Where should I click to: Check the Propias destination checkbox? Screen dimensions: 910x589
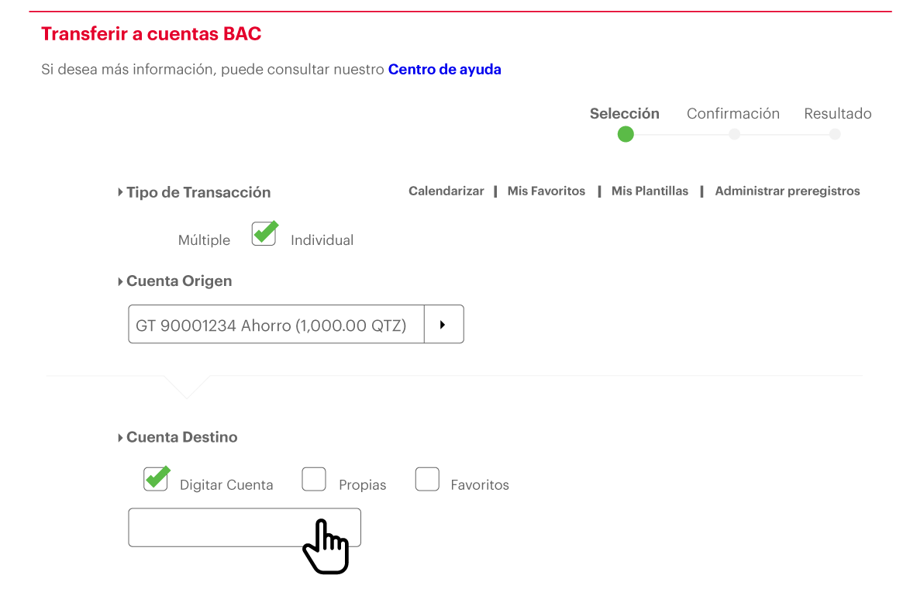314,479
